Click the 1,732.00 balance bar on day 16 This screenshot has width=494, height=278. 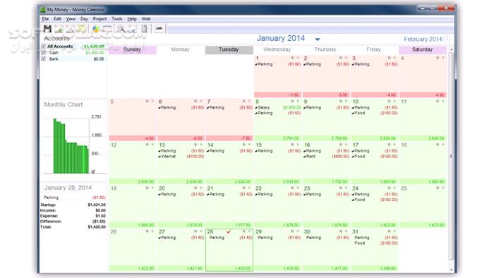pos(326,181)
